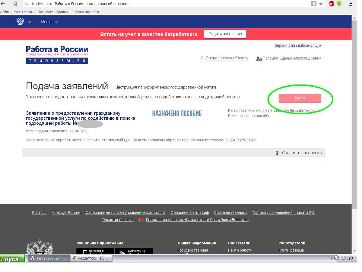Open the Меню dropdown
The image size is (362, 272).
pos(49,22)
